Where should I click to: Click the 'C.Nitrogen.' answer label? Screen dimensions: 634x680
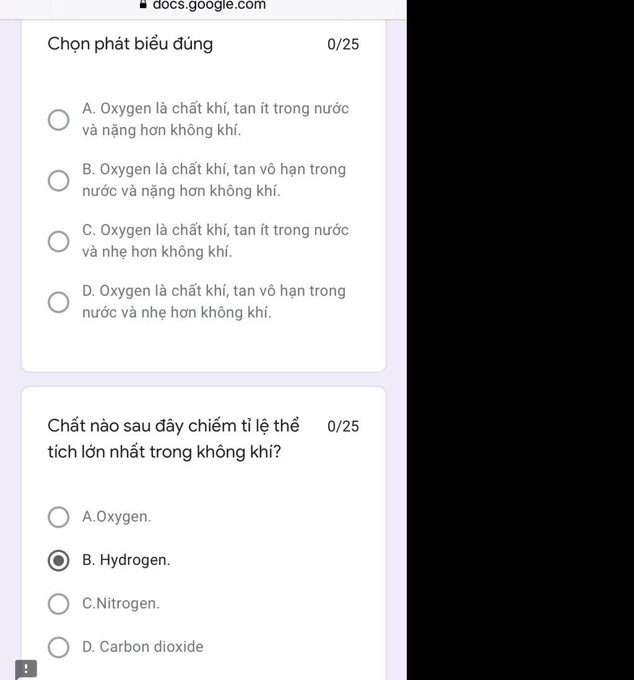point(121,603)
